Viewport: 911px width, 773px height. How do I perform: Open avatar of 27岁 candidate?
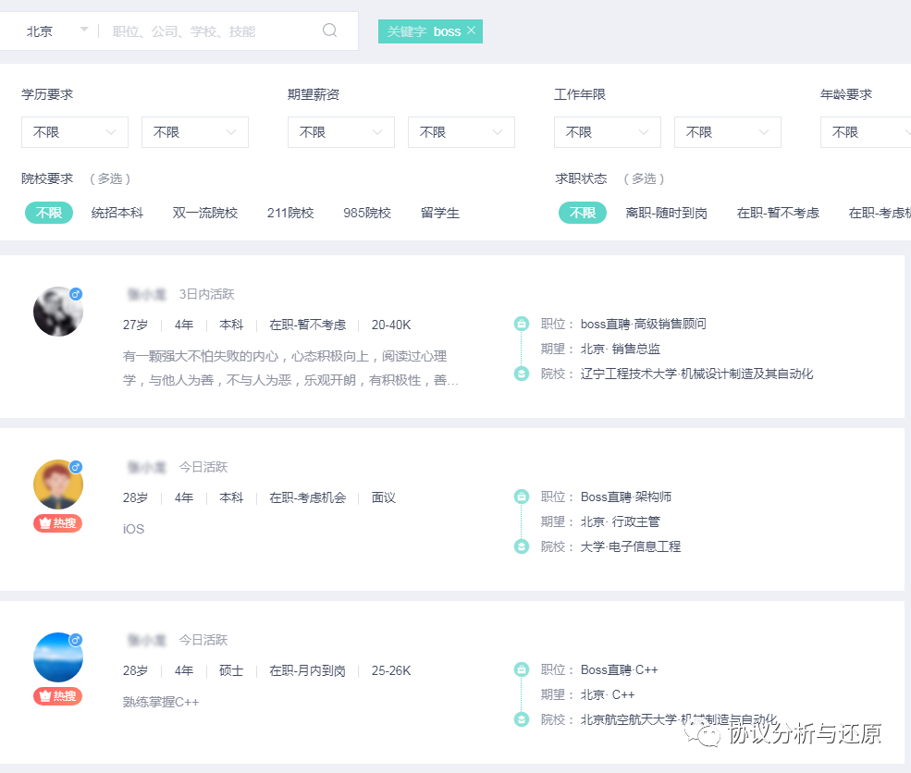click(58, 312)
